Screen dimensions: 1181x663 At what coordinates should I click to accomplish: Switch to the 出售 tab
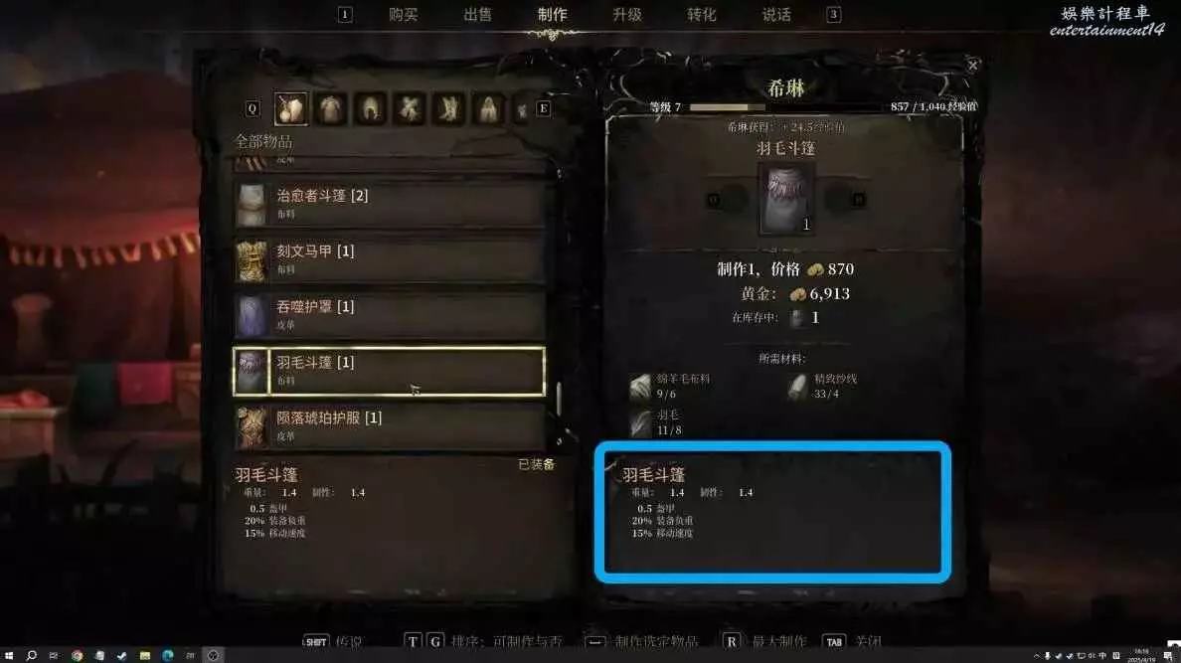click(477, 14)
